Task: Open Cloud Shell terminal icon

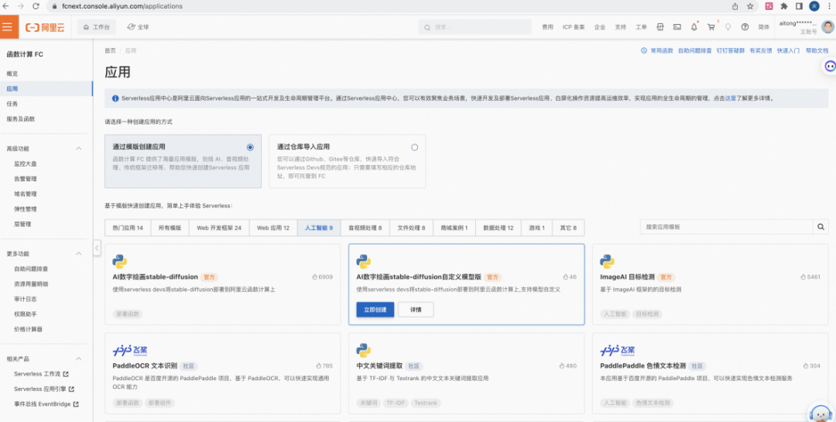Action: 677,27
